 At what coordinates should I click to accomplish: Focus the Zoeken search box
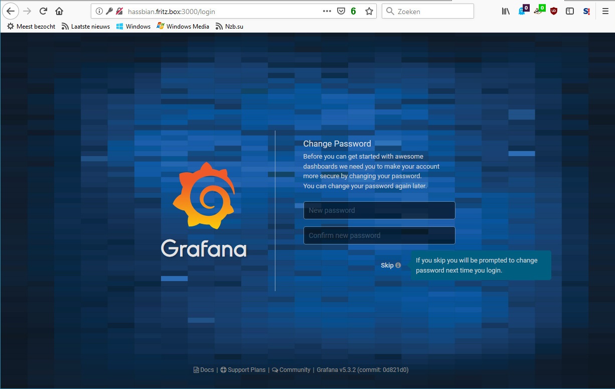click(428, 11)
